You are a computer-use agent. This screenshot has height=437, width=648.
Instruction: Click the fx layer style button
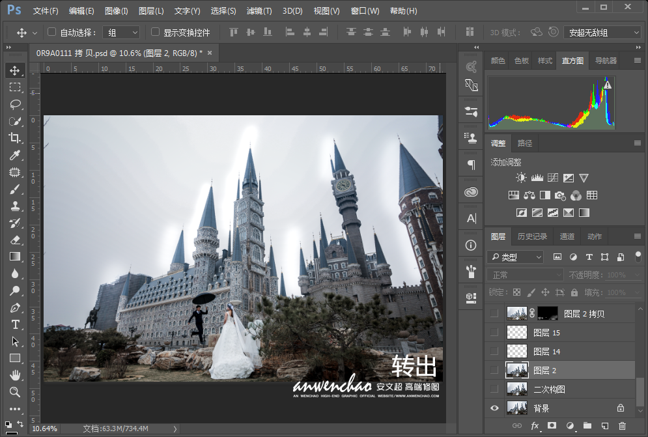535,425
